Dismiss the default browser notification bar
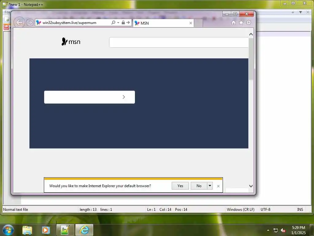This screenshot has width=314, height=236. coord(218,186)
